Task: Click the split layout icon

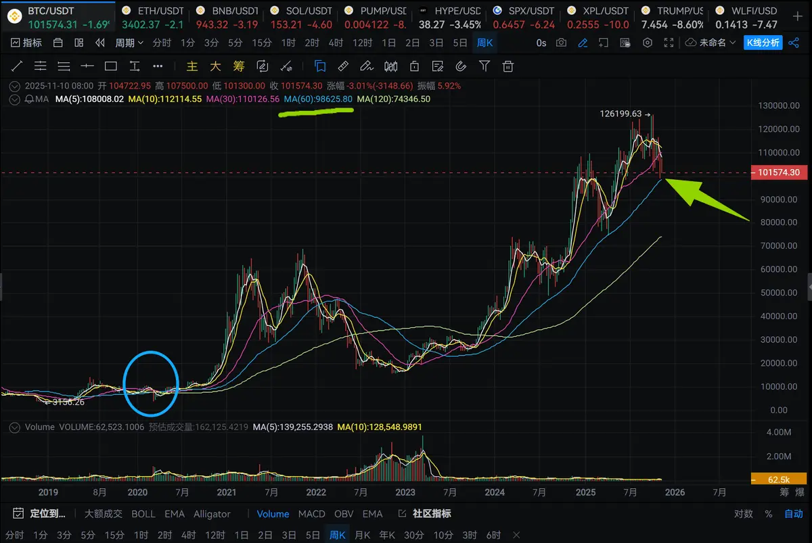Action: click(x=79, y=43)
